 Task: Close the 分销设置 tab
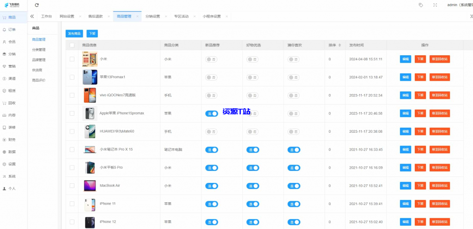click(x=166, y=17)
